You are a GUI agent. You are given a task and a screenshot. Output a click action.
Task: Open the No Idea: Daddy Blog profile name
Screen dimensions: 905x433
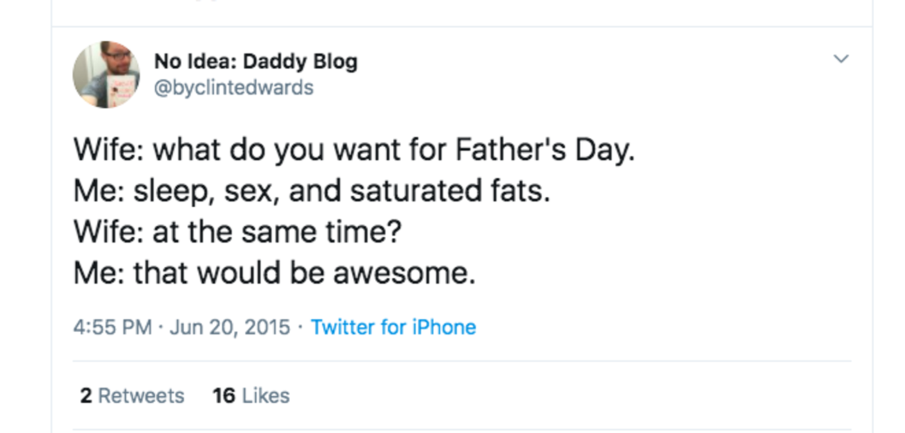click(255, 62)
